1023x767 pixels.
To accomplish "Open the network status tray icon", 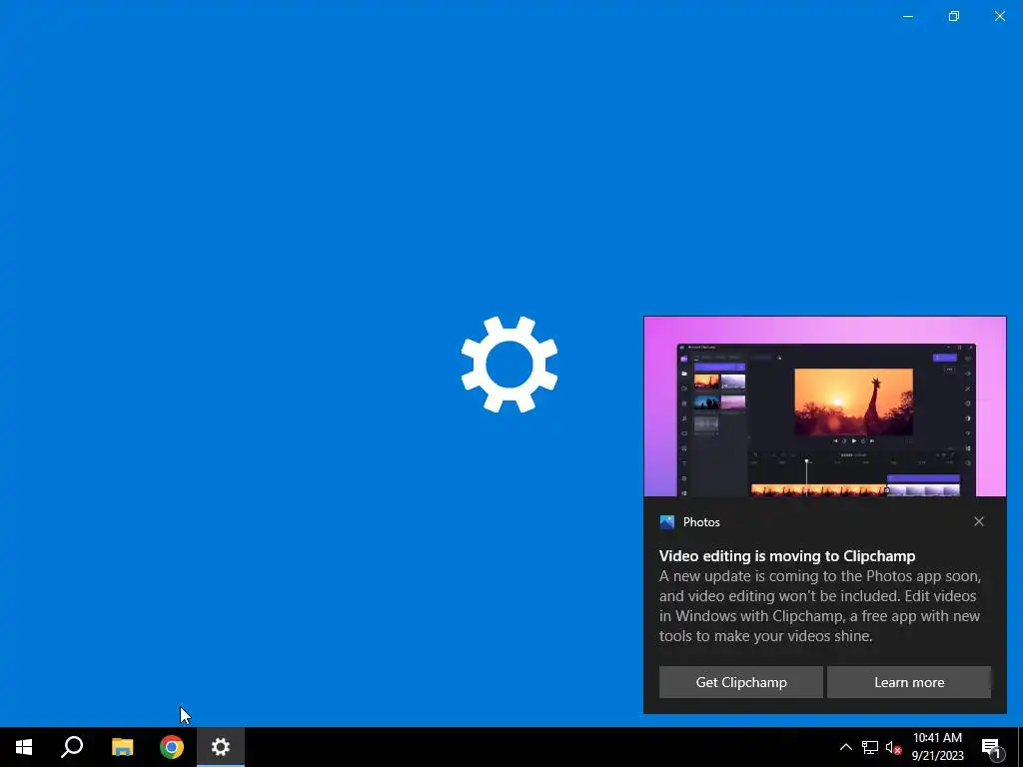I will 870,747.
